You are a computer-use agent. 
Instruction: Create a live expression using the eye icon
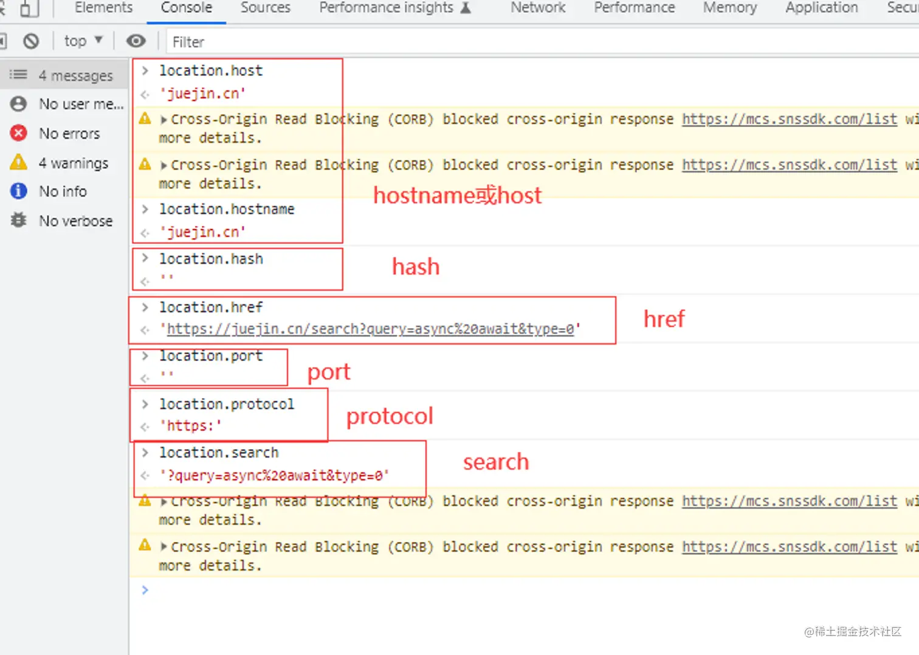pos(136,41)
